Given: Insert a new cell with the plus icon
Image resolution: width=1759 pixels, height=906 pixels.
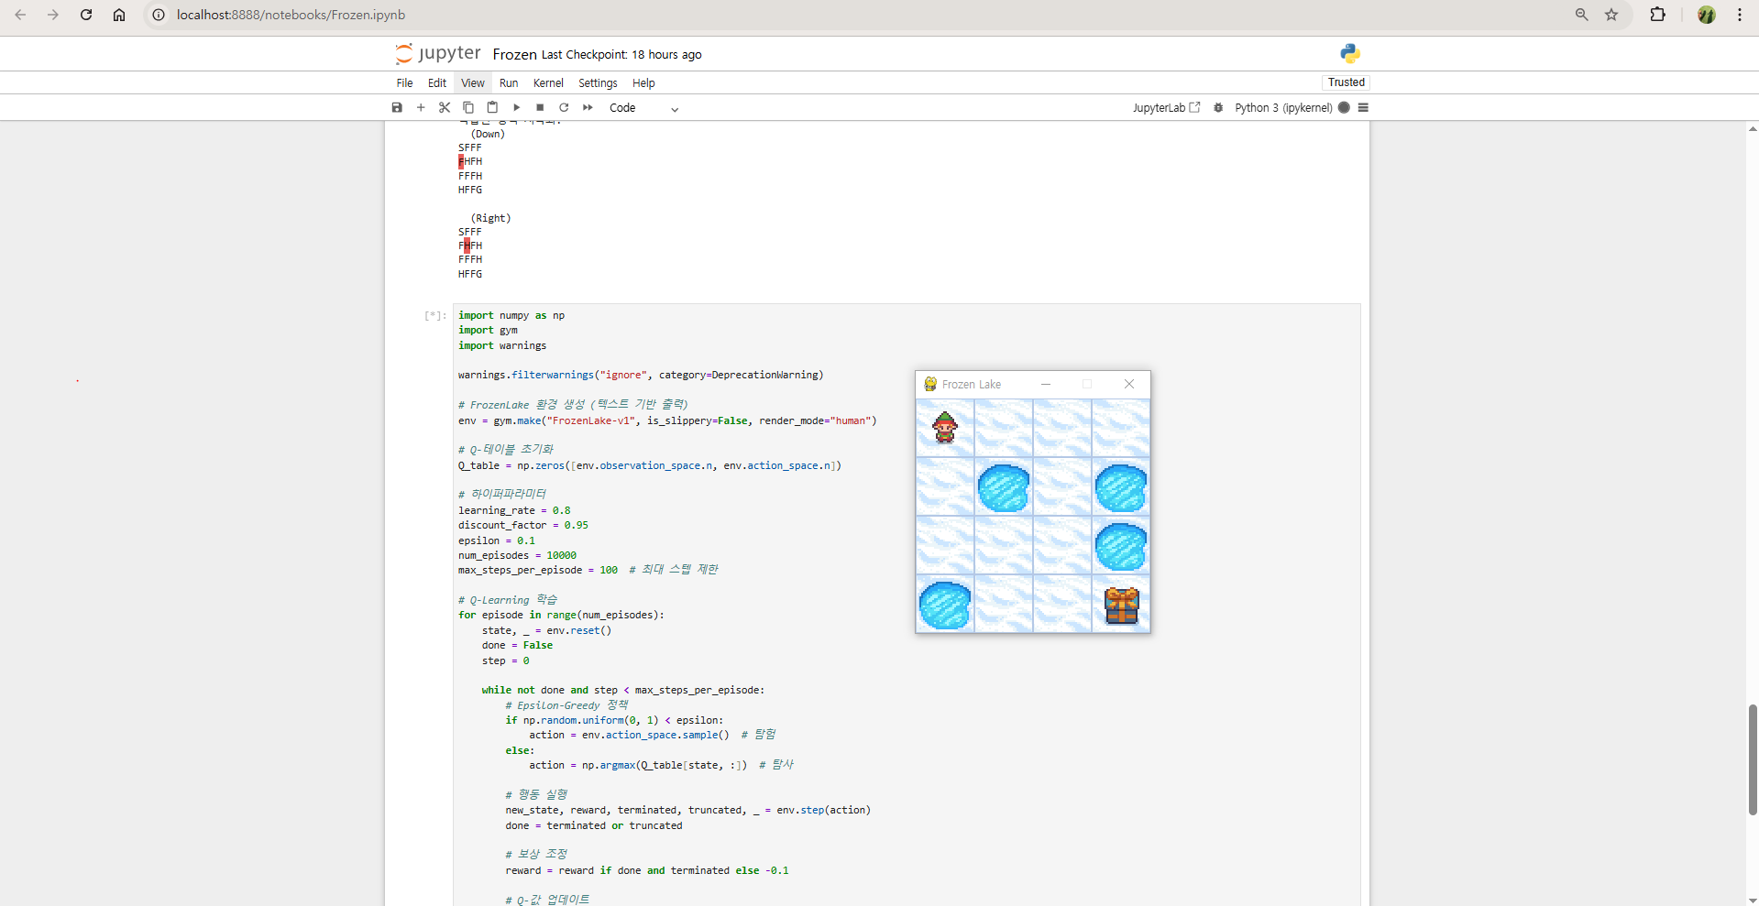Looking at the screenshot, I should (x=421, y=107).
